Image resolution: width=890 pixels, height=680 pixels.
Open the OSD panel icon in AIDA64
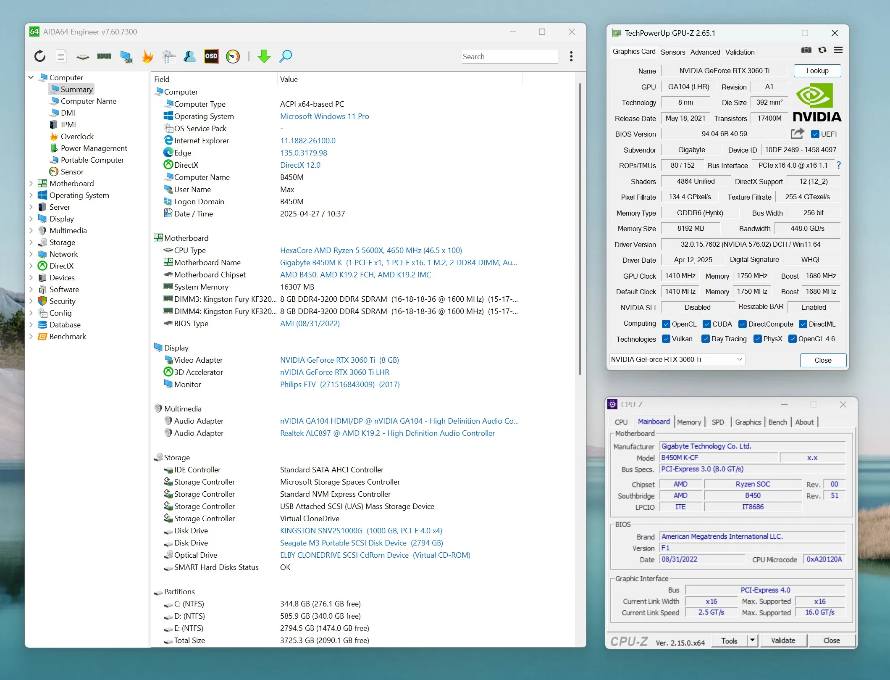211,56
